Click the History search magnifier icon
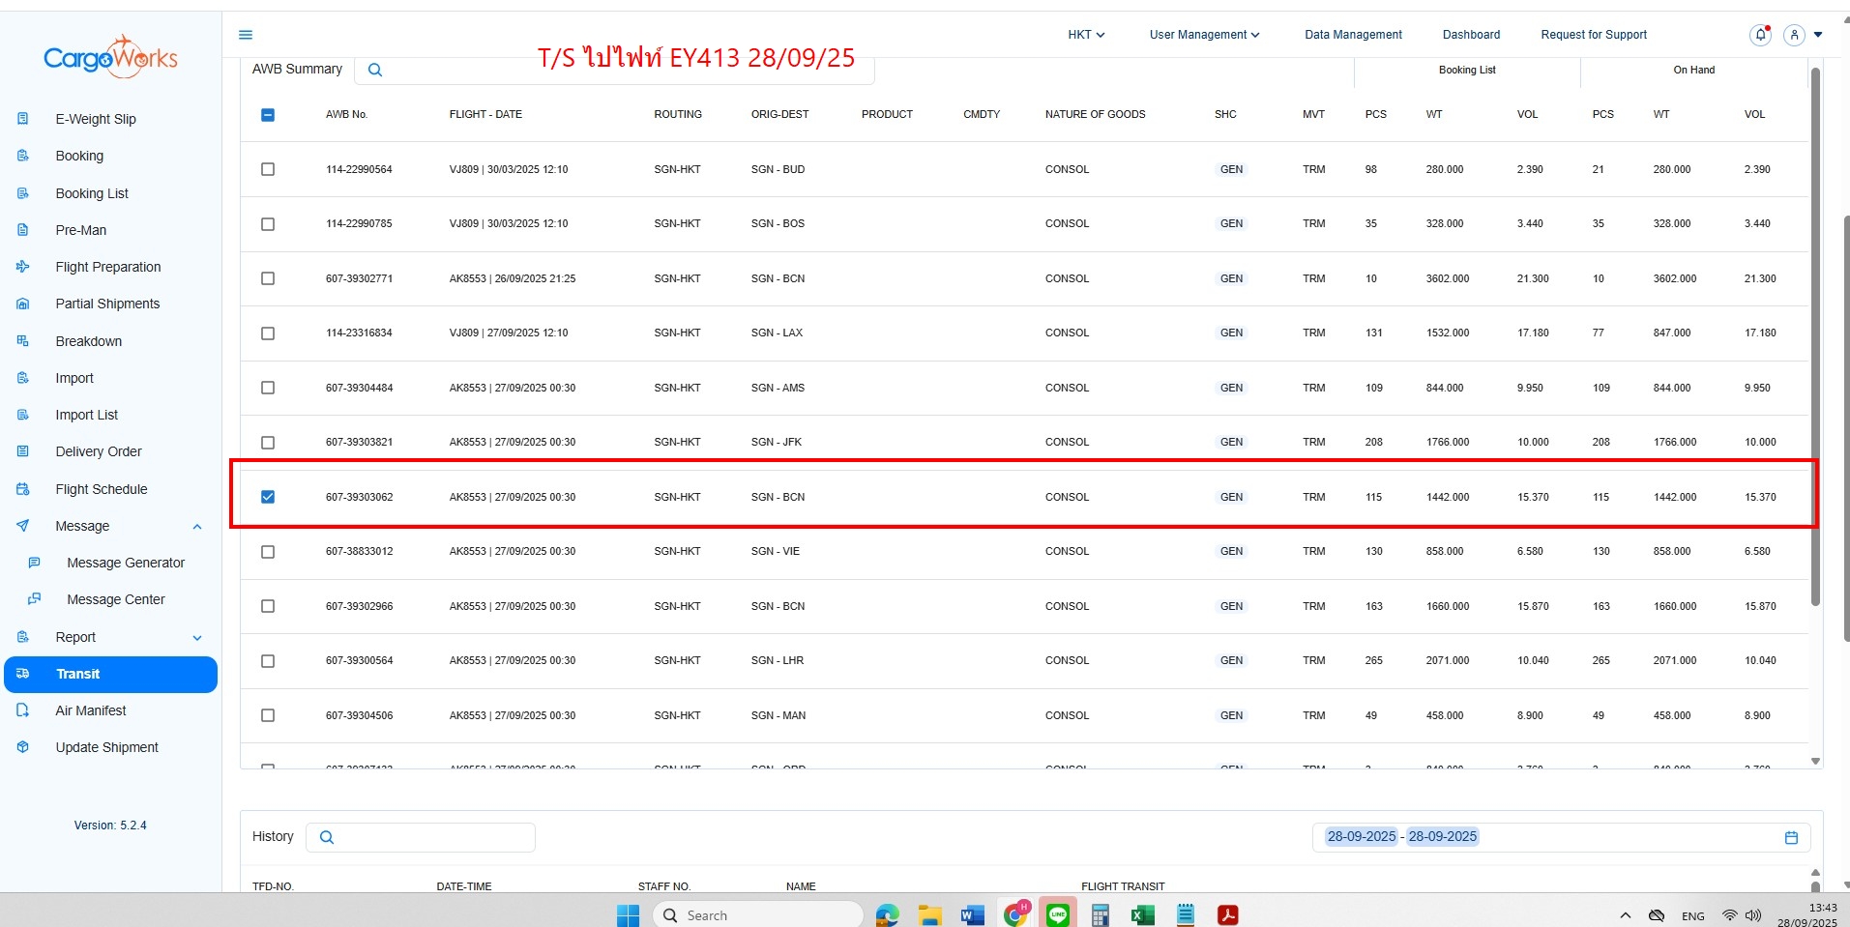This screenshot has width=1850, height=927. 327,837
